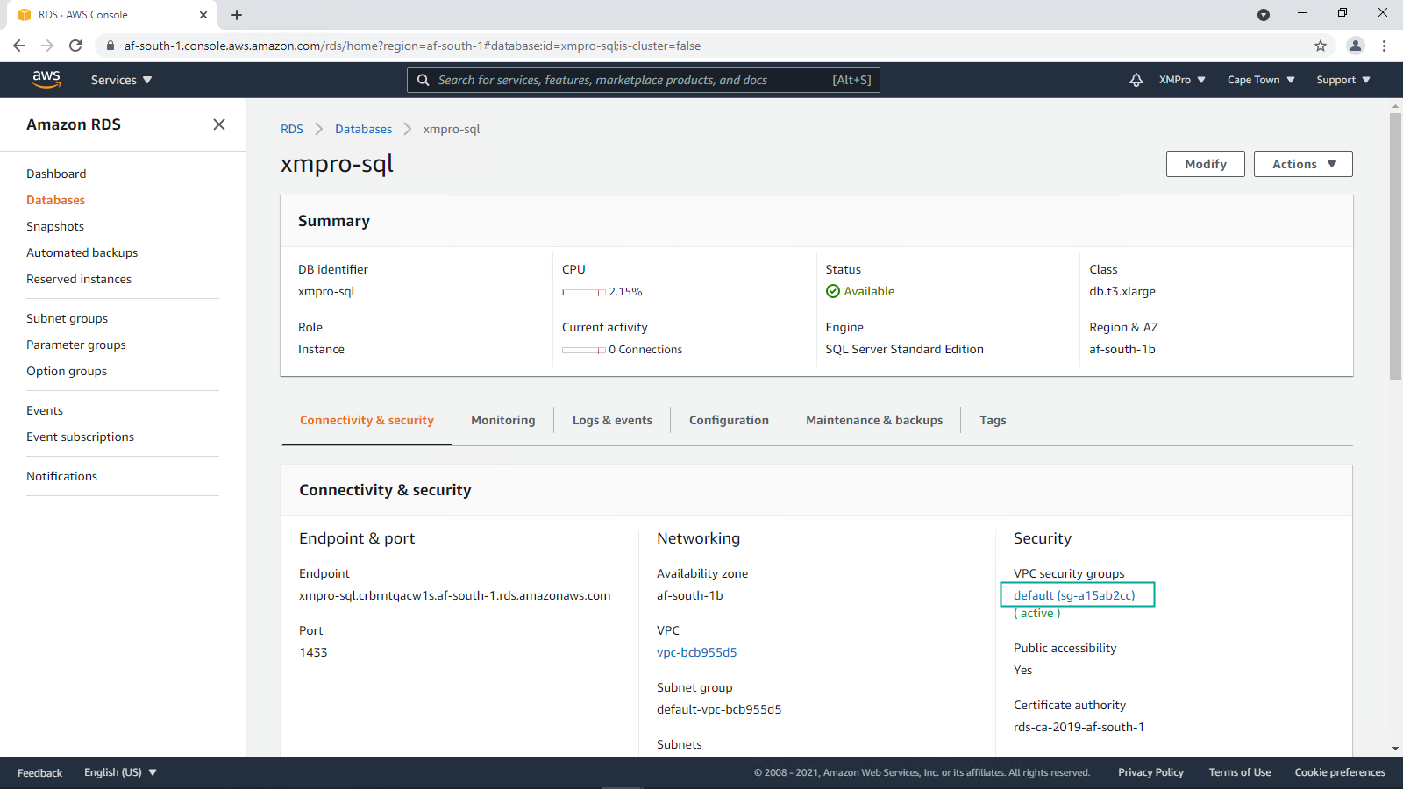
Task: Open Notifications in the sidebar
Action: (61, 476)
